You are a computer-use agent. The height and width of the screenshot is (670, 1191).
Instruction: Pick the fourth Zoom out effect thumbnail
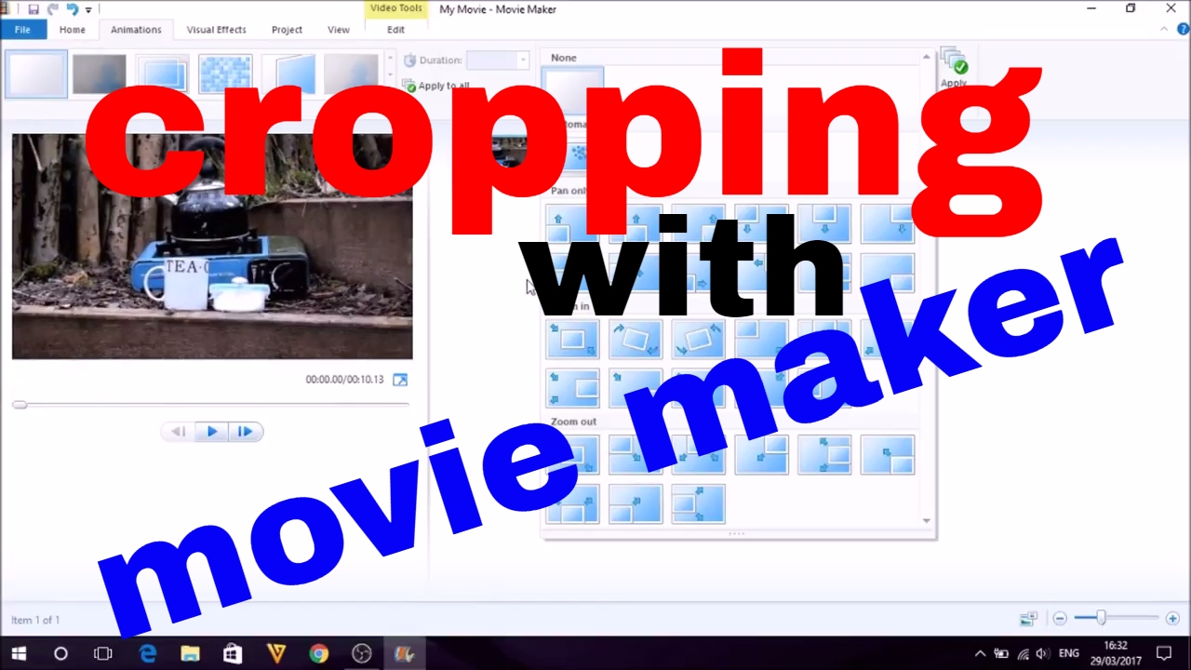point(761,455)
